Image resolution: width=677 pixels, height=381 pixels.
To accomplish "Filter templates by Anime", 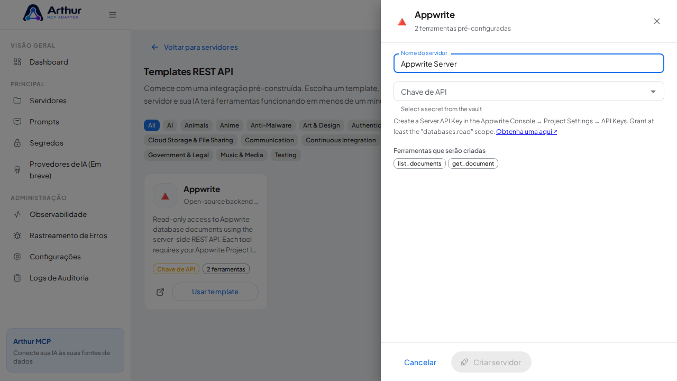I will coord(230,125).
